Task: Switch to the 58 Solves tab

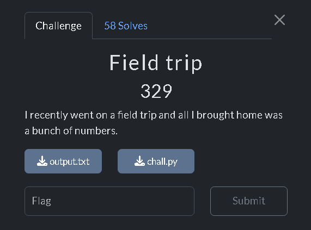Action: pyautogui.click(x=126, y=26)
